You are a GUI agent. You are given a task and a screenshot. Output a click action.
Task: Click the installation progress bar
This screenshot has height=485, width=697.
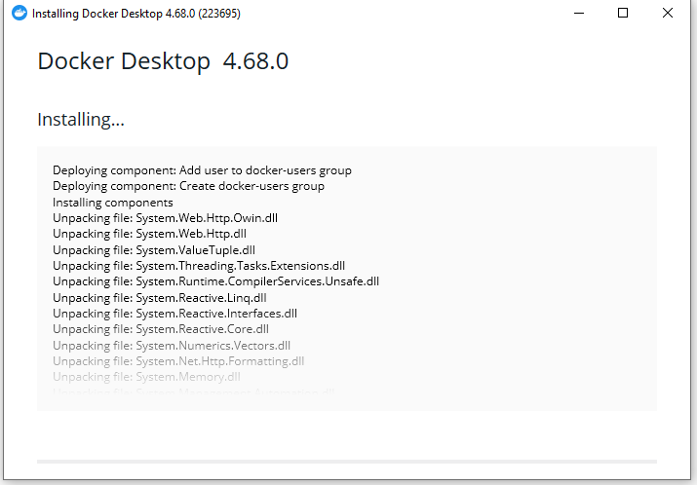point(347,462)
